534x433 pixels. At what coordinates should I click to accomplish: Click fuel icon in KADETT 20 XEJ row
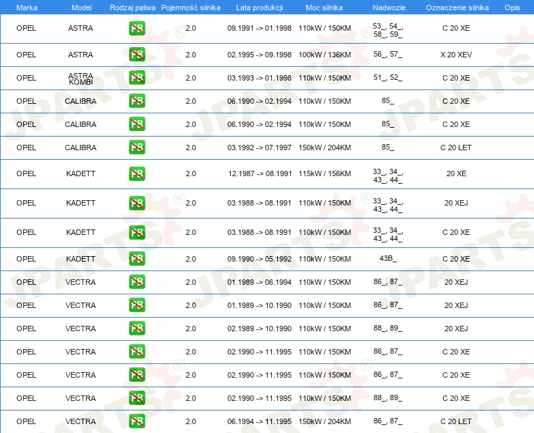tap(137, 203)
